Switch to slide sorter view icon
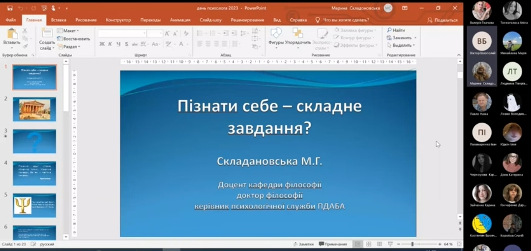 [368, 244]
